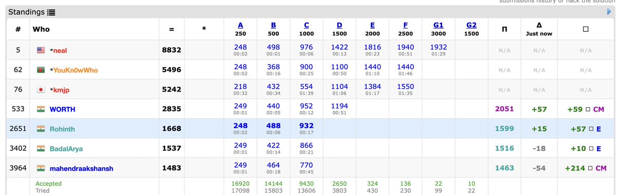
Task: Click the Who column header
Action: tap(42, 29)
